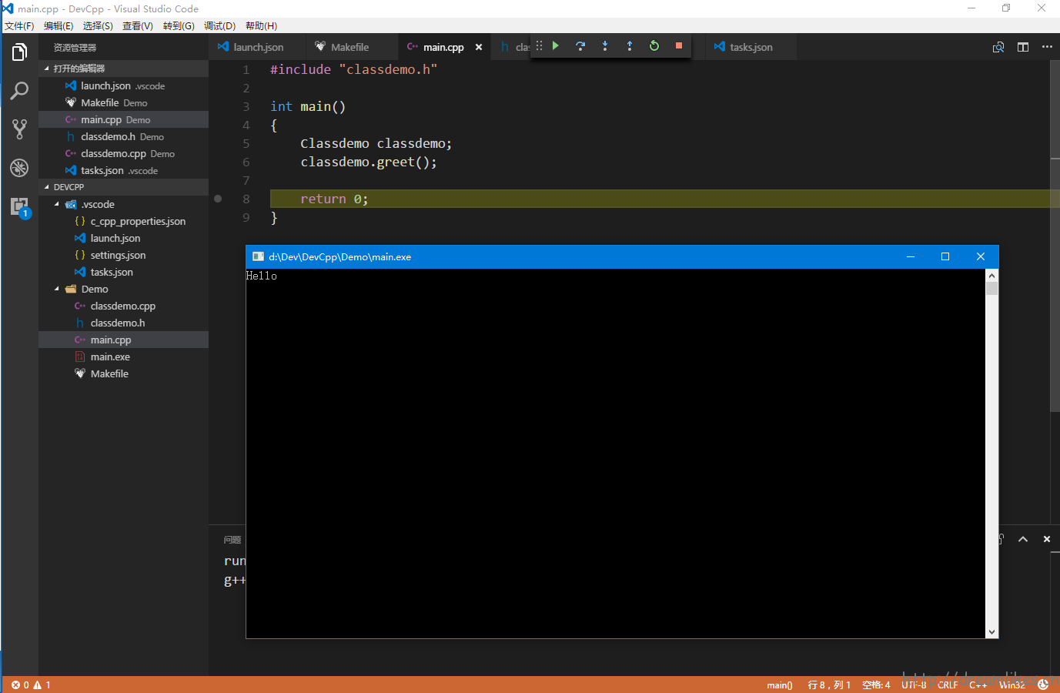The image size is (1060, 693).
Task: Open the Selection menu
Action: click(x=98, y=26)
